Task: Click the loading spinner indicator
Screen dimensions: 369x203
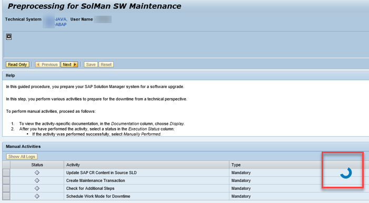Action: [x=346, y=173]
